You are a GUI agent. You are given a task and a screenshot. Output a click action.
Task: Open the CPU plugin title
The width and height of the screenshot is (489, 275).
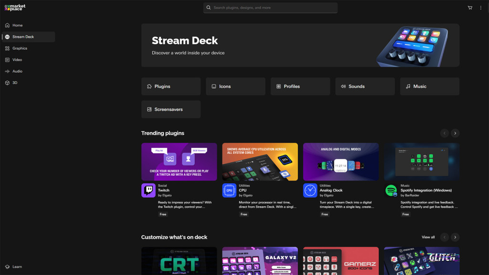click(243, 190)
